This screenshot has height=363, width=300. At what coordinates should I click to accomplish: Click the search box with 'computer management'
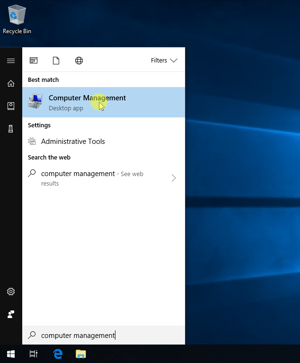tap(104, 335)
